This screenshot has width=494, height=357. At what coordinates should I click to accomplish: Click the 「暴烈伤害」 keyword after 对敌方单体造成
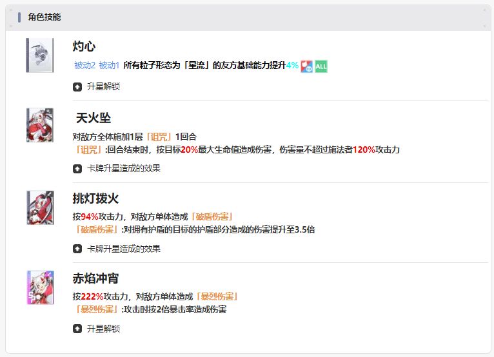(x=217, y=296)
